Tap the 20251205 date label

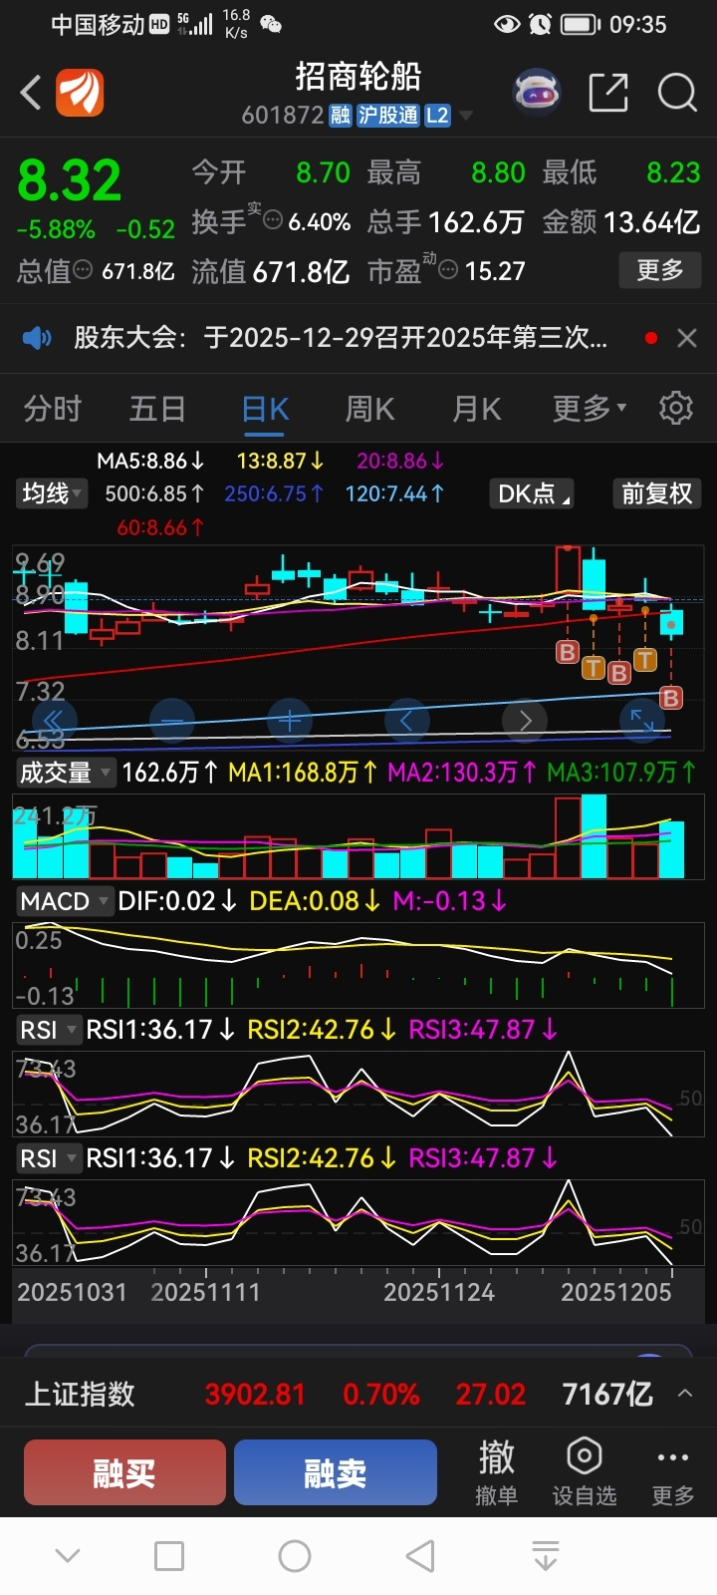coord(615,1292)
